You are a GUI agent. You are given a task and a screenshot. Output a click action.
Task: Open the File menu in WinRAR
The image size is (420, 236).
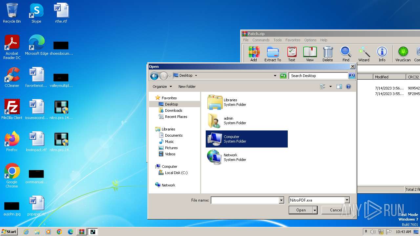246,40
